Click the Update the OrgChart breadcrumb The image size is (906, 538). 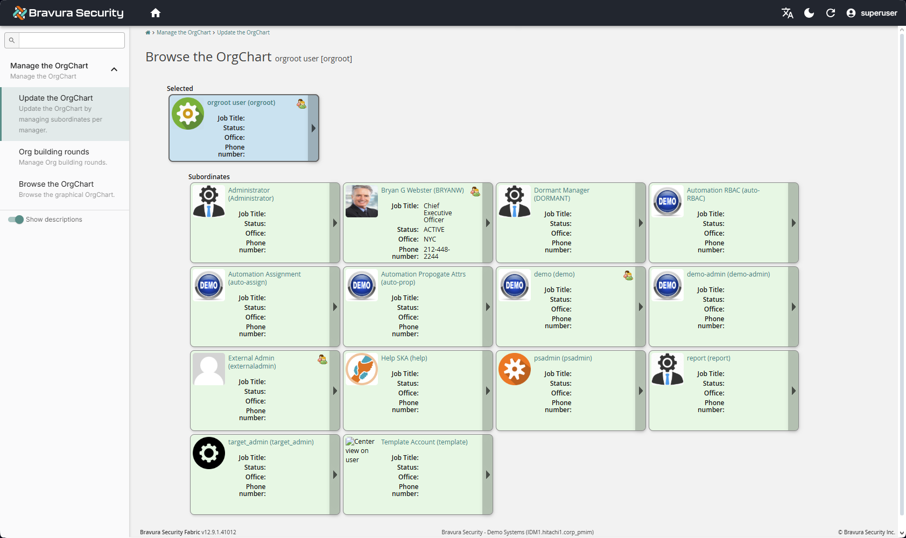(x=243, y=32)
